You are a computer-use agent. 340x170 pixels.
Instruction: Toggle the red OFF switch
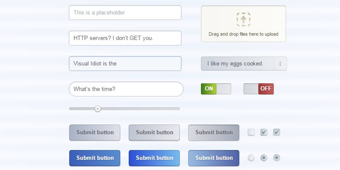click(258, 89)
